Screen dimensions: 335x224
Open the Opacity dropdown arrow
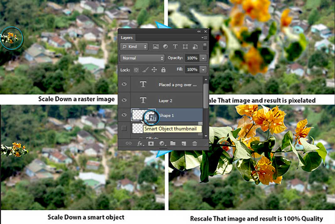point(204,58)
